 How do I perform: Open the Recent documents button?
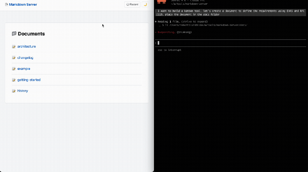(132, 5)
